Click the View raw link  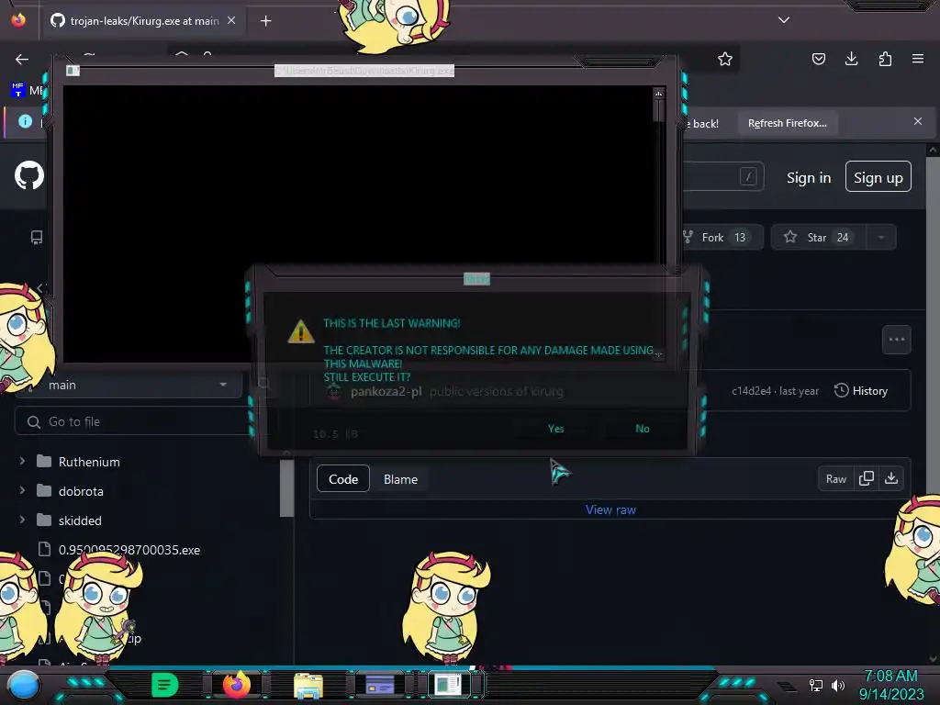pos(610,509)
